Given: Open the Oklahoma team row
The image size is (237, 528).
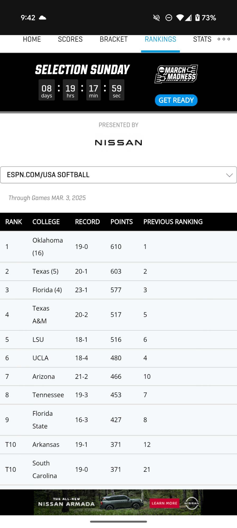Looking at the screenshot, I should tap(48, 247).
